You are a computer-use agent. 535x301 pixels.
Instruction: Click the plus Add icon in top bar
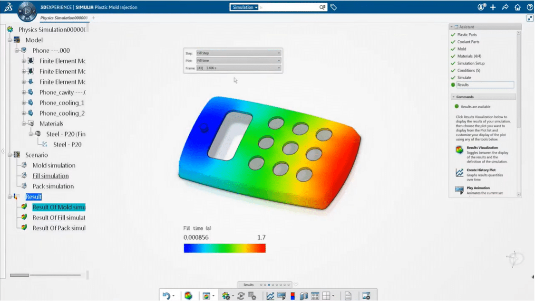click(x=493, y=7)
